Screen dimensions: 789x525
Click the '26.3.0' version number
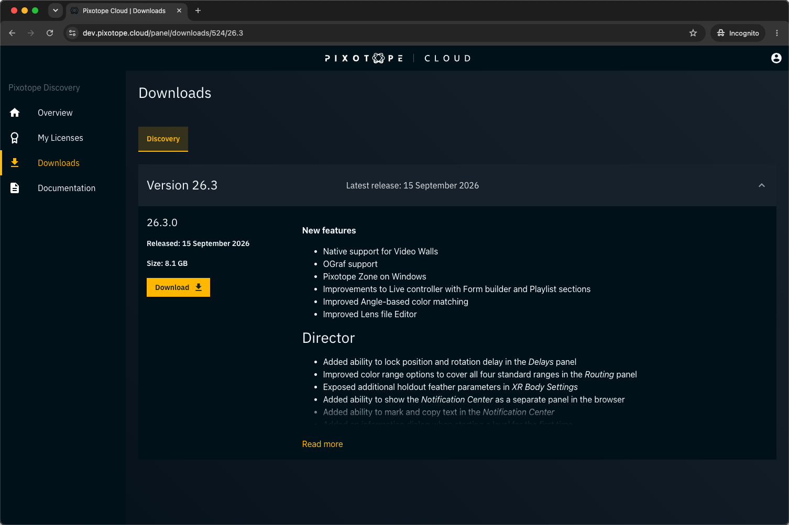coord(162,222)
